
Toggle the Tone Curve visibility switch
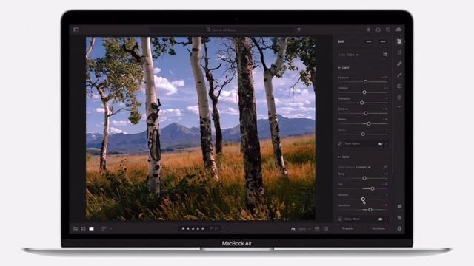click(380, 144)
